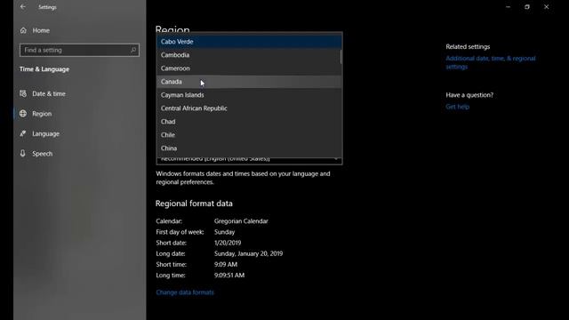Screen dimensions: 569x320
Task: Open Change data formats link
Action: 185,292
